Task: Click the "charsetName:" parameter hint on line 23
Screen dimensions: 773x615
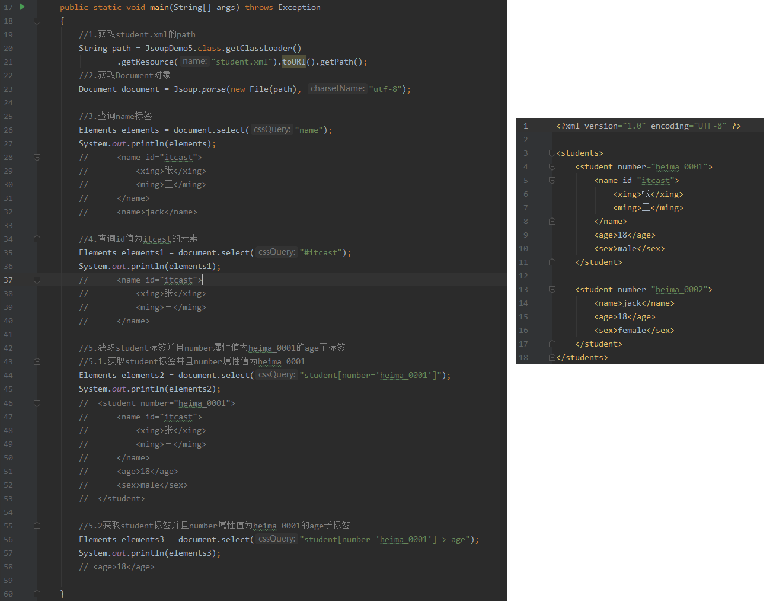Action: tap(338, 89)
